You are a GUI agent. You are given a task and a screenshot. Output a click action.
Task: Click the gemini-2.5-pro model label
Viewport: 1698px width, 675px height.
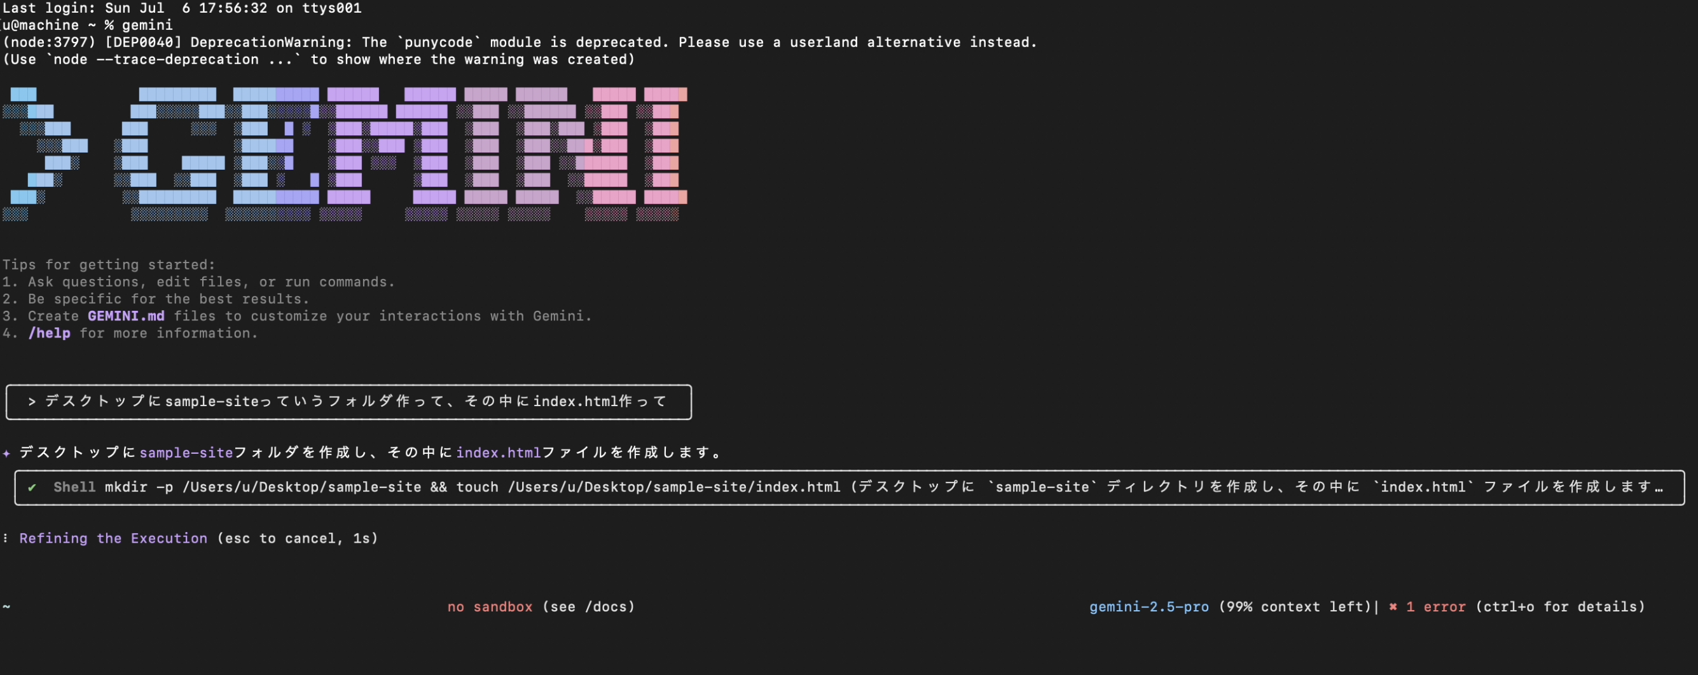tap(1149, 606)
